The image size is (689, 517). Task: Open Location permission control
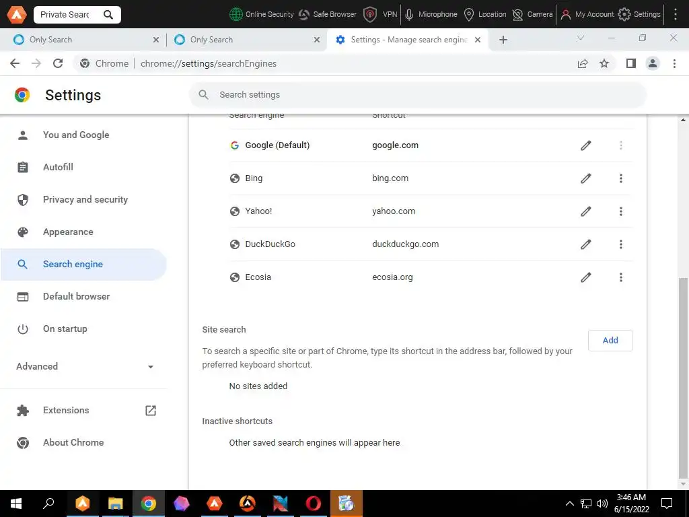pos(485,15)
